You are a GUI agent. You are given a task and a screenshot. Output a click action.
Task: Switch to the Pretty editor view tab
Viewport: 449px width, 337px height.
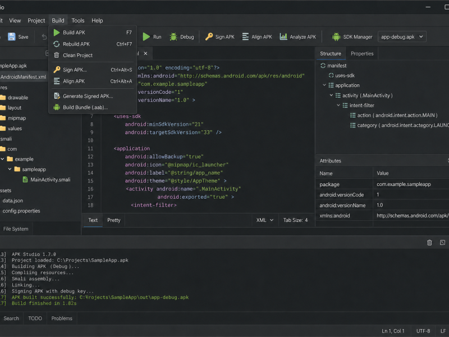click(x=114, y=220)
